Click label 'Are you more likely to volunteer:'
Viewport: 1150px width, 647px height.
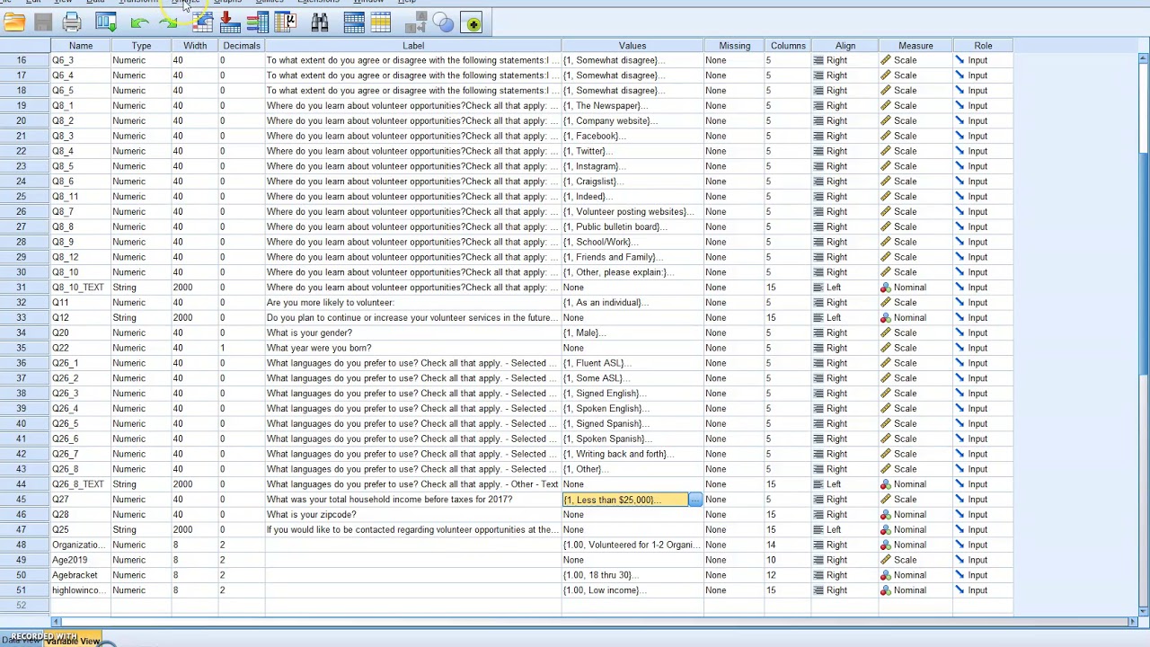[x=331, y=303]
